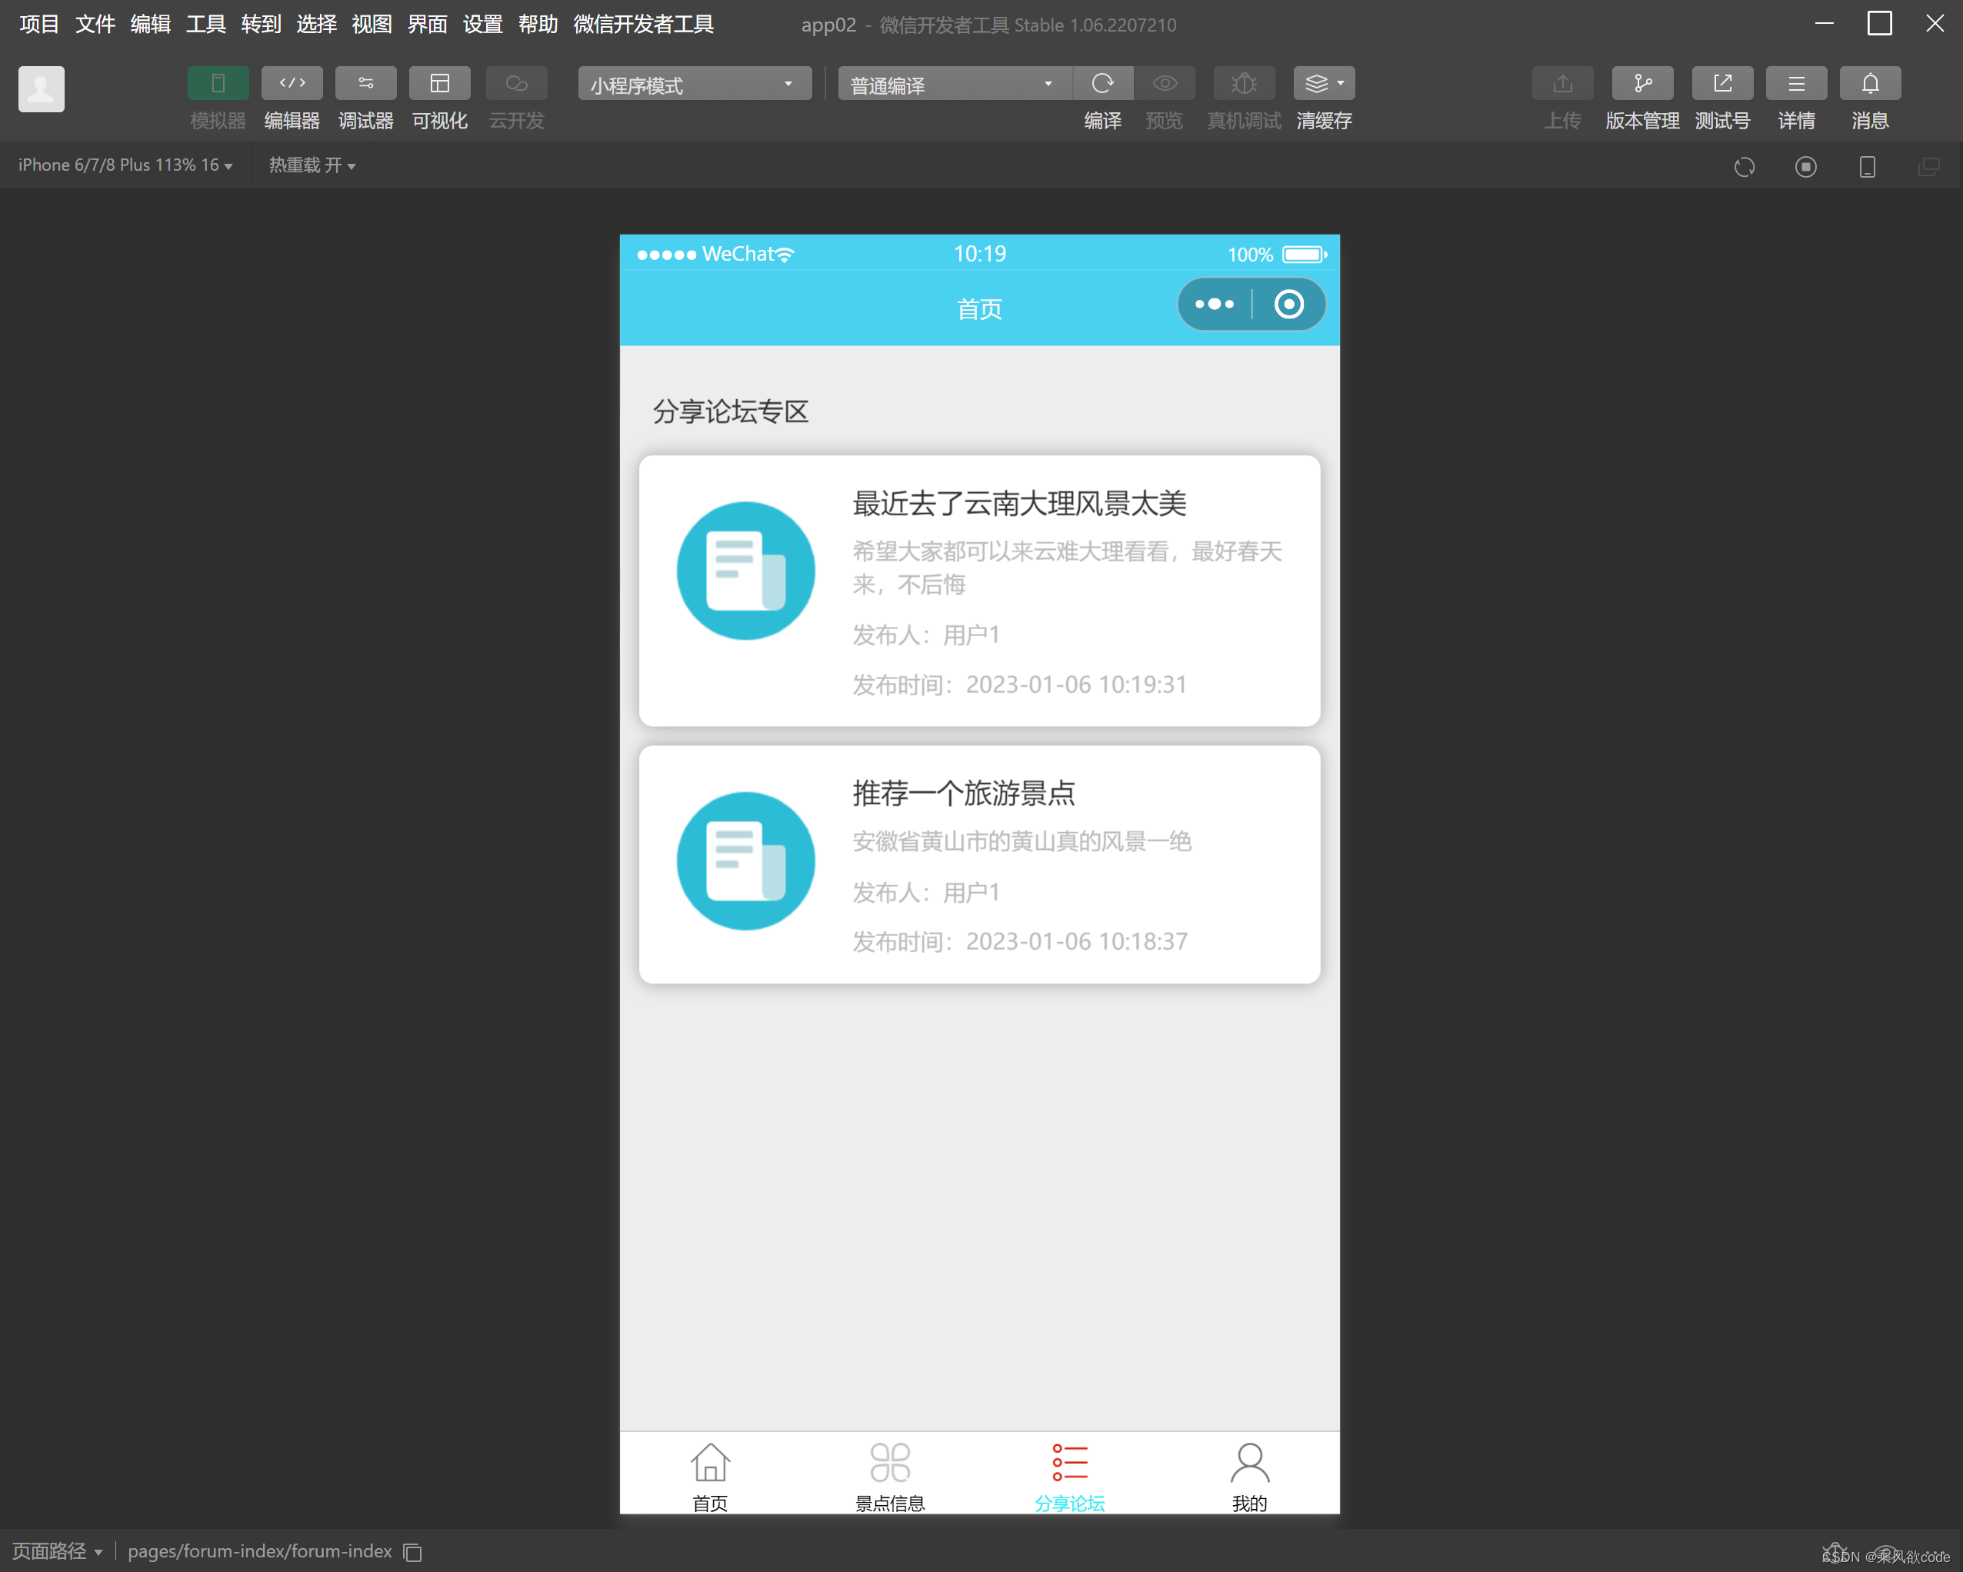Screen dimensions: 1963x1572
Task: Open the iPhone 6/7/8 Plus device selector
Action: (x=125, y=165)
